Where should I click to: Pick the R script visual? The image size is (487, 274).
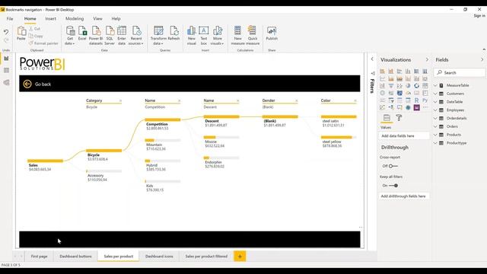(416, 100)
